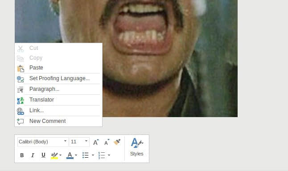Click the Format Painter brush icon

117,142
